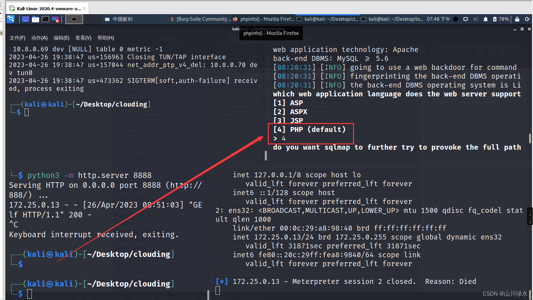533x300 pixels.
Task: Click the 'inet 172.25.0.13/24' address line
Action: click(367, 237)
